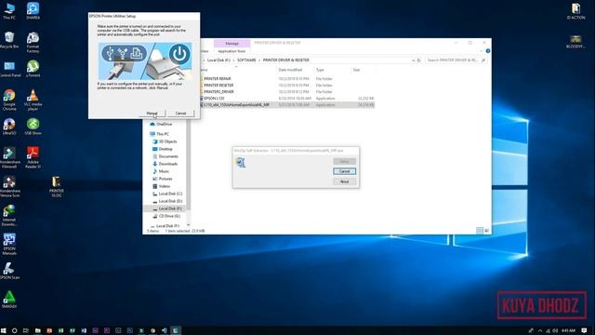Select PRINTER RESETER folder in file list
The height and width of the screenshot is (335, 595).
pyautogui.click(x=218, y=85)
